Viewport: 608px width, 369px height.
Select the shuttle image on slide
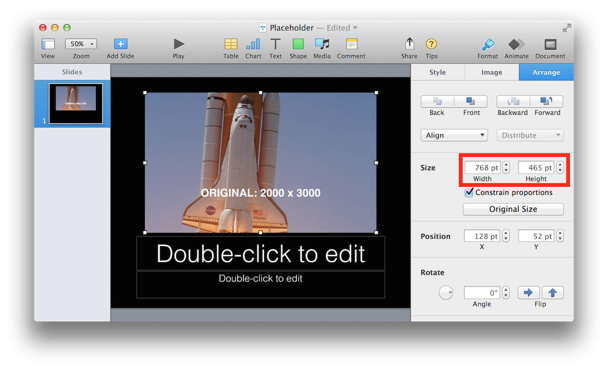[x=261, y=163]
